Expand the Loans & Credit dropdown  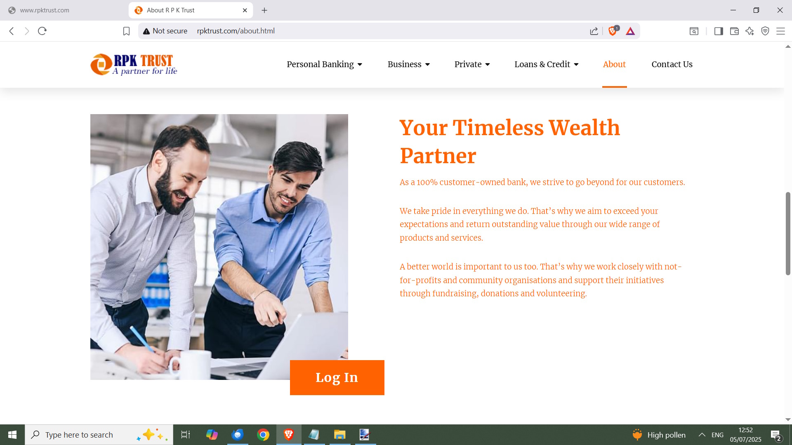tap(547, 64)
